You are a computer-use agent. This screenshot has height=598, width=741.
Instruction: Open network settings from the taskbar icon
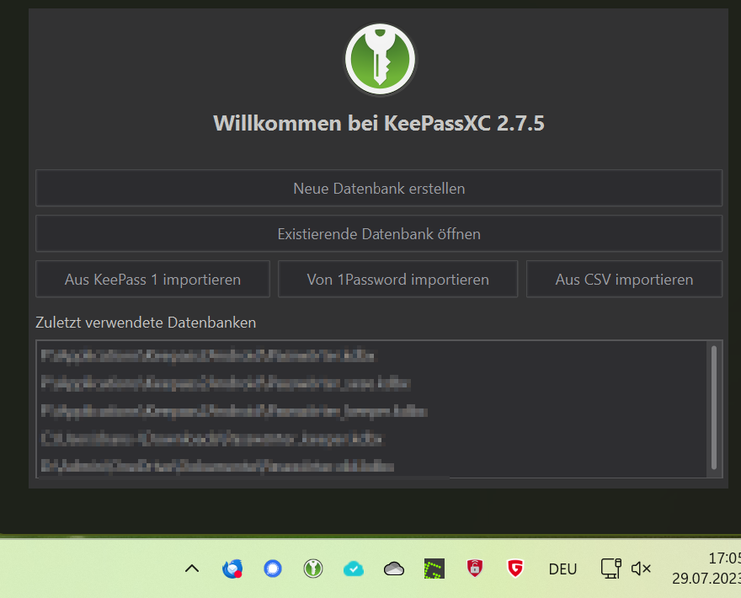610,569
